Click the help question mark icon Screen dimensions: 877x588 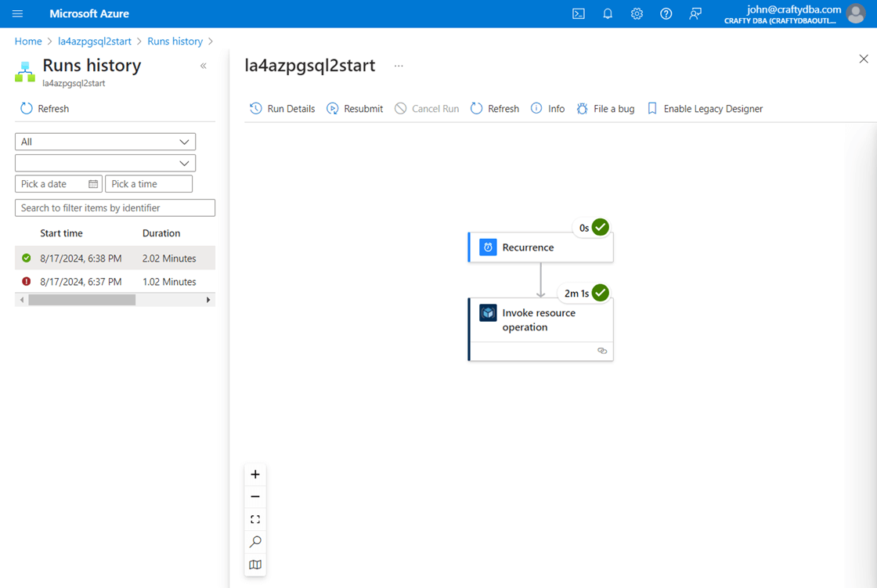click(666, 13)
